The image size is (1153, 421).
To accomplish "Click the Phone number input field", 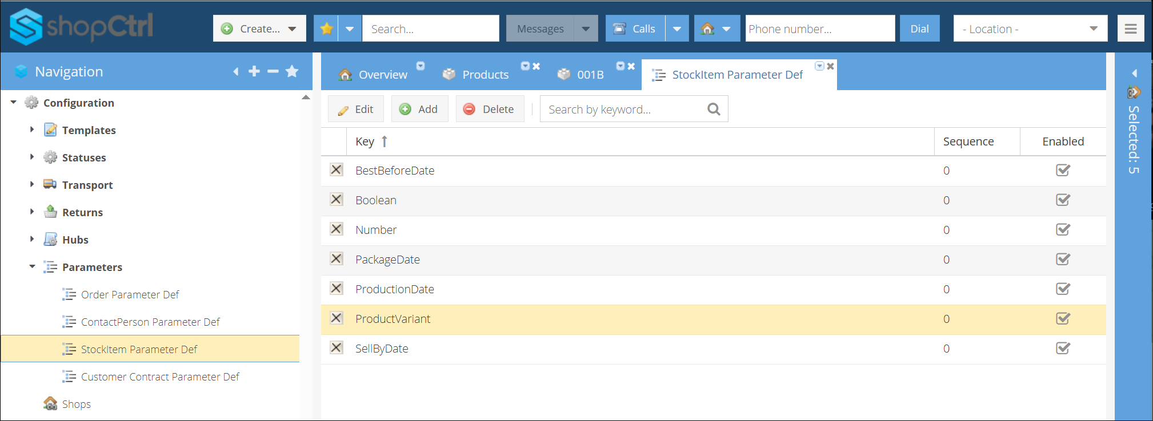I will click(819, 29).
